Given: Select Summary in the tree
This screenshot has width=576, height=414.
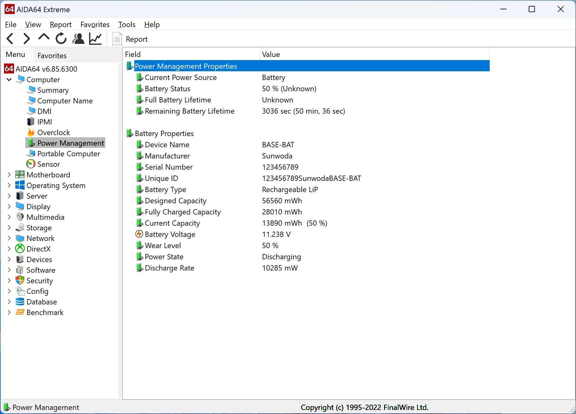Looking at the screenshot, I should coord(53,90).
